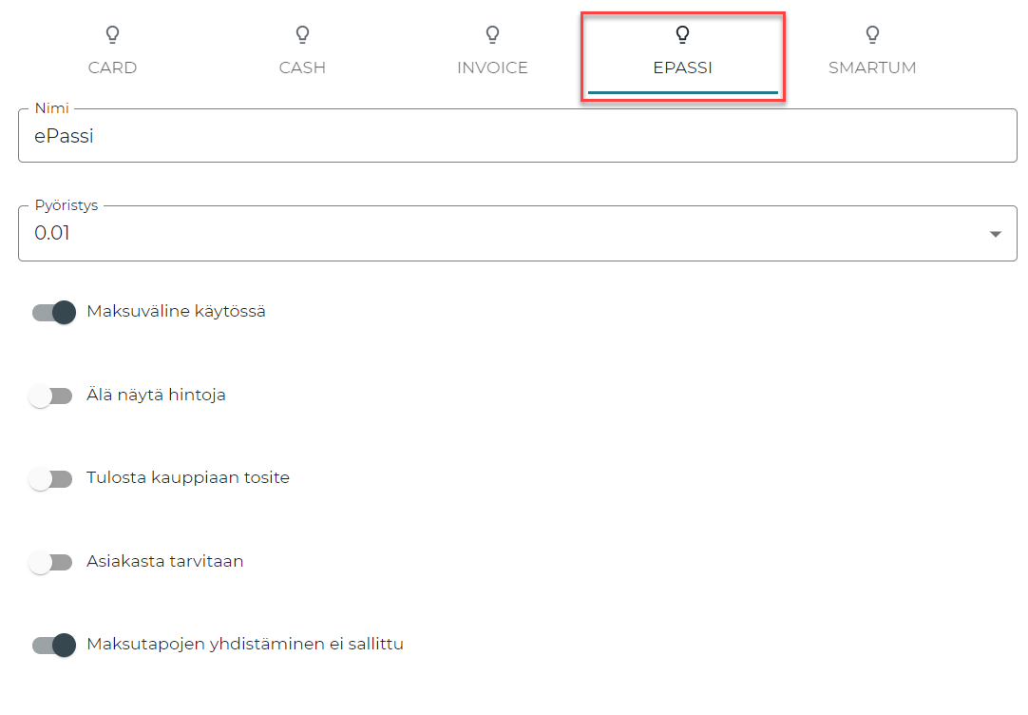
Task: Click the Asiakasta tarvitaan label text
Action: 164,561
